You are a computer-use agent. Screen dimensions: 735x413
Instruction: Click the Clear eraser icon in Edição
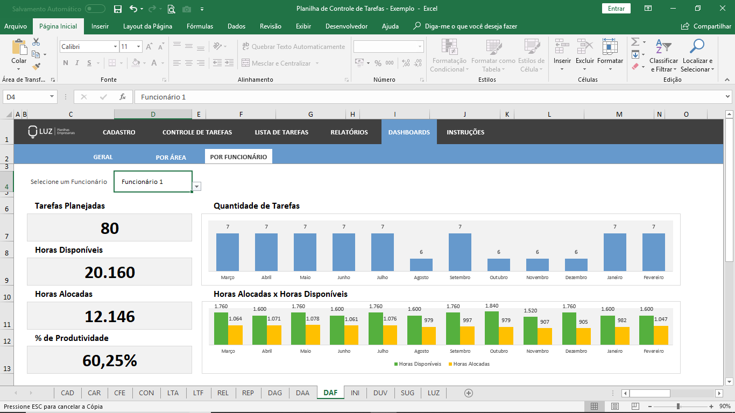coord(635,67)
